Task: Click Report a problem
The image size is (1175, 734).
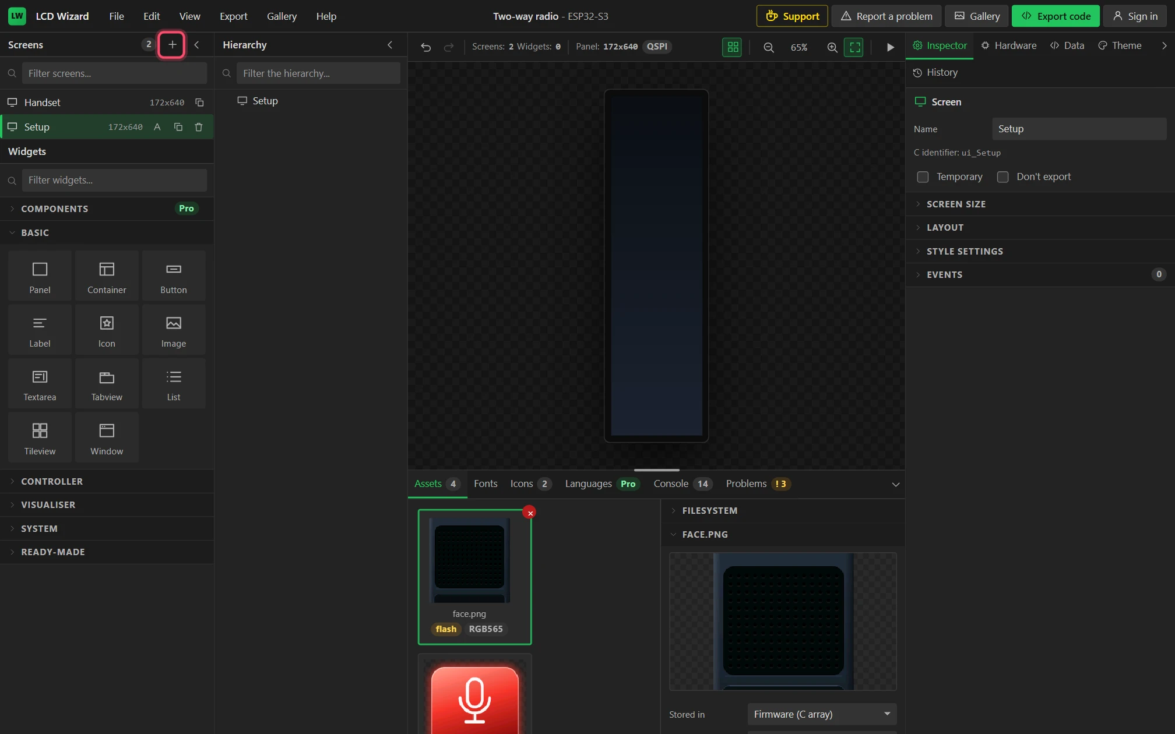Action: coord(886,16)
